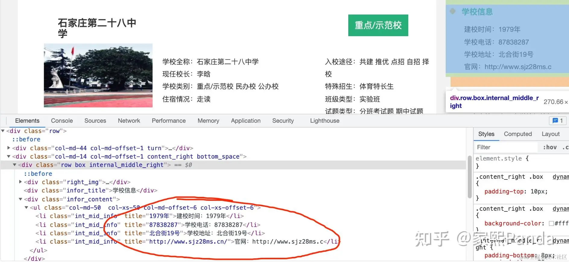Open the Application tab
The image size is (569, 262).
pyautogui.click(x=246, y=121)
